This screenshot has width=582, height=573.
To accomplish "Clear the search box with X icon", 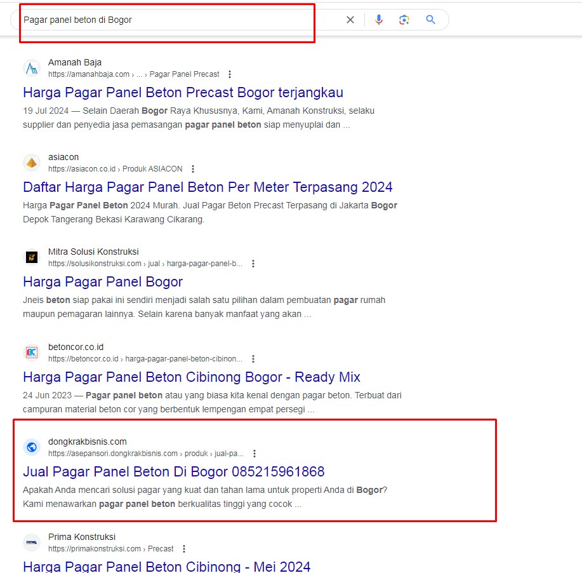I will (x=350, y=20).
